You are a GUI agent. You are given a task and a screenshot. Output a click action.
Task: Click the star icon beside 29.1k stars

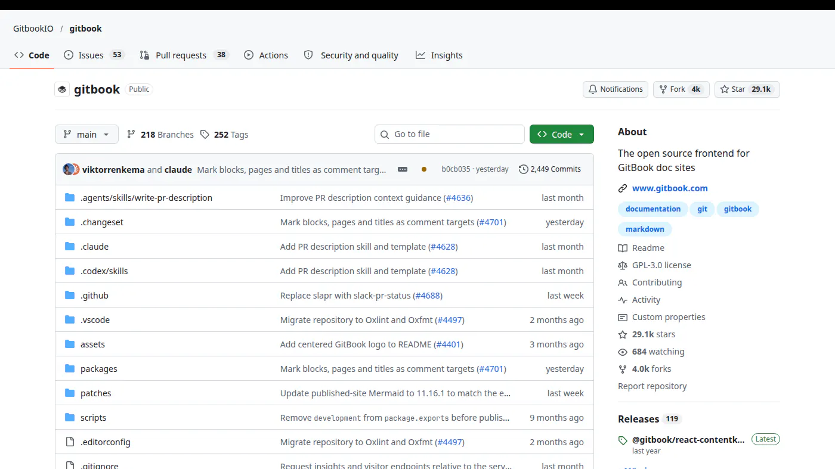(623, 334)
